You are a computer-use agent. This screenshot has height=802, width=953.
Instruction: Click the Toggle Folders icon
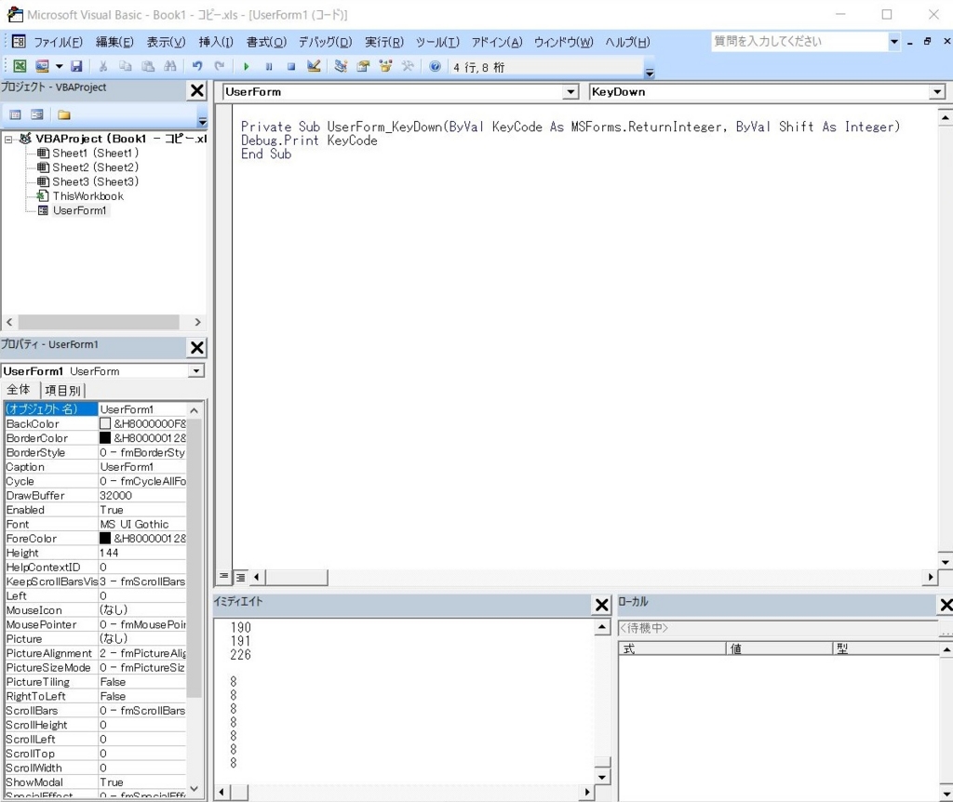(61, 113)
